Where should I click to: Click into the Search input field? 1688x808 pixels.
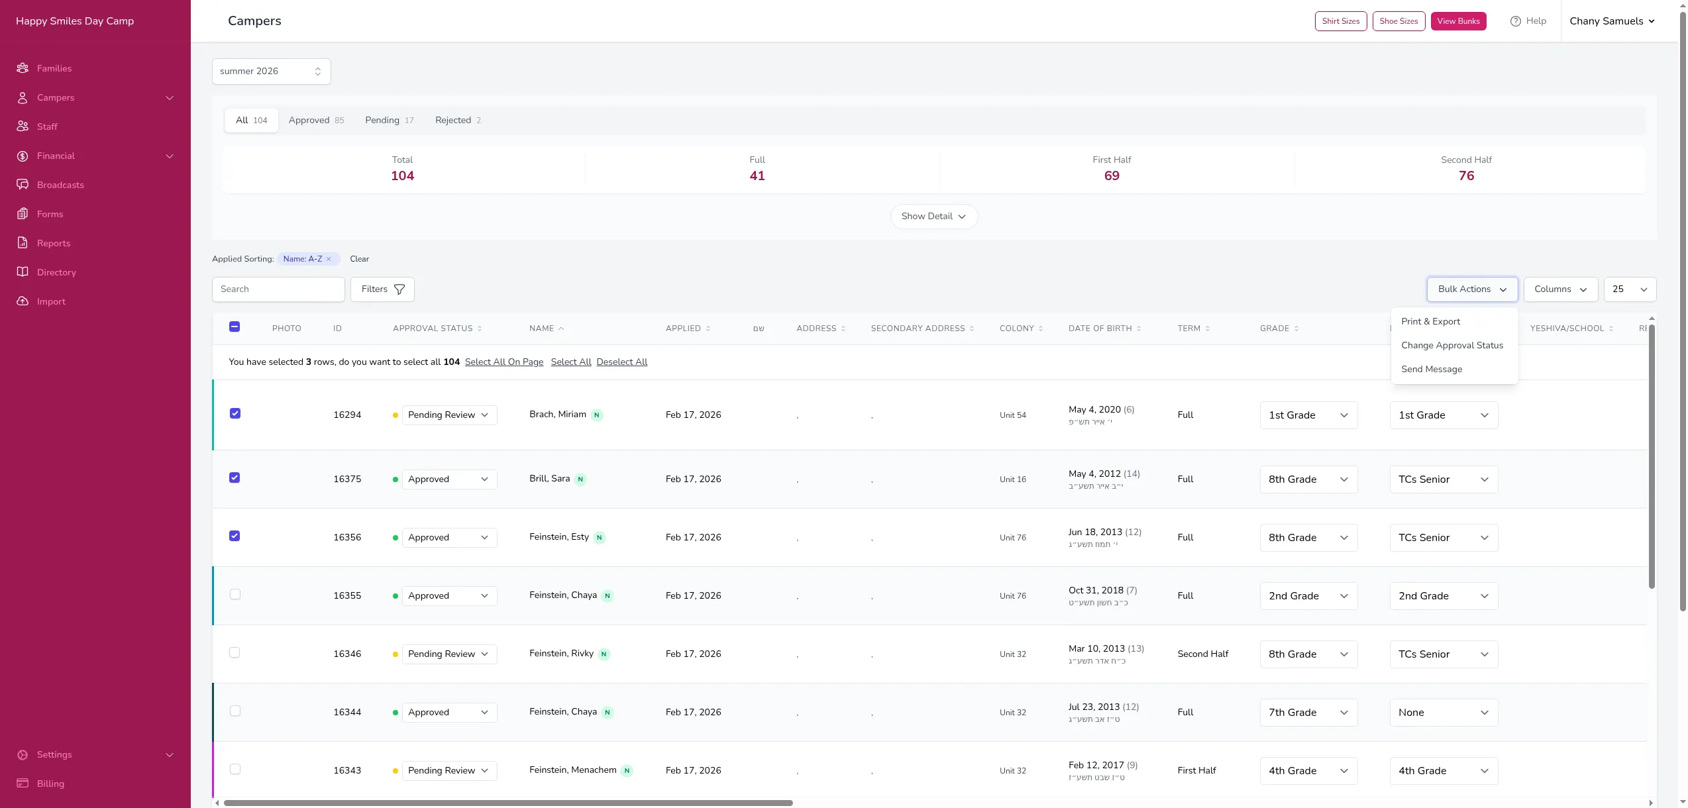278,289
